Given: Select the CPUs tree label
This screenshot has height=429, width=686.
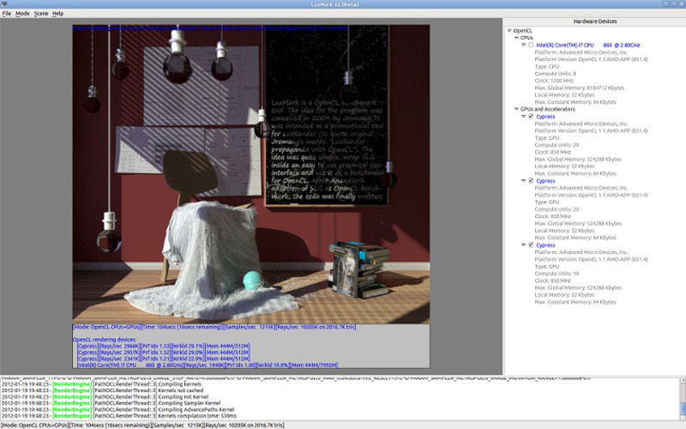Looking at the screenshot, I should [527, 38].
